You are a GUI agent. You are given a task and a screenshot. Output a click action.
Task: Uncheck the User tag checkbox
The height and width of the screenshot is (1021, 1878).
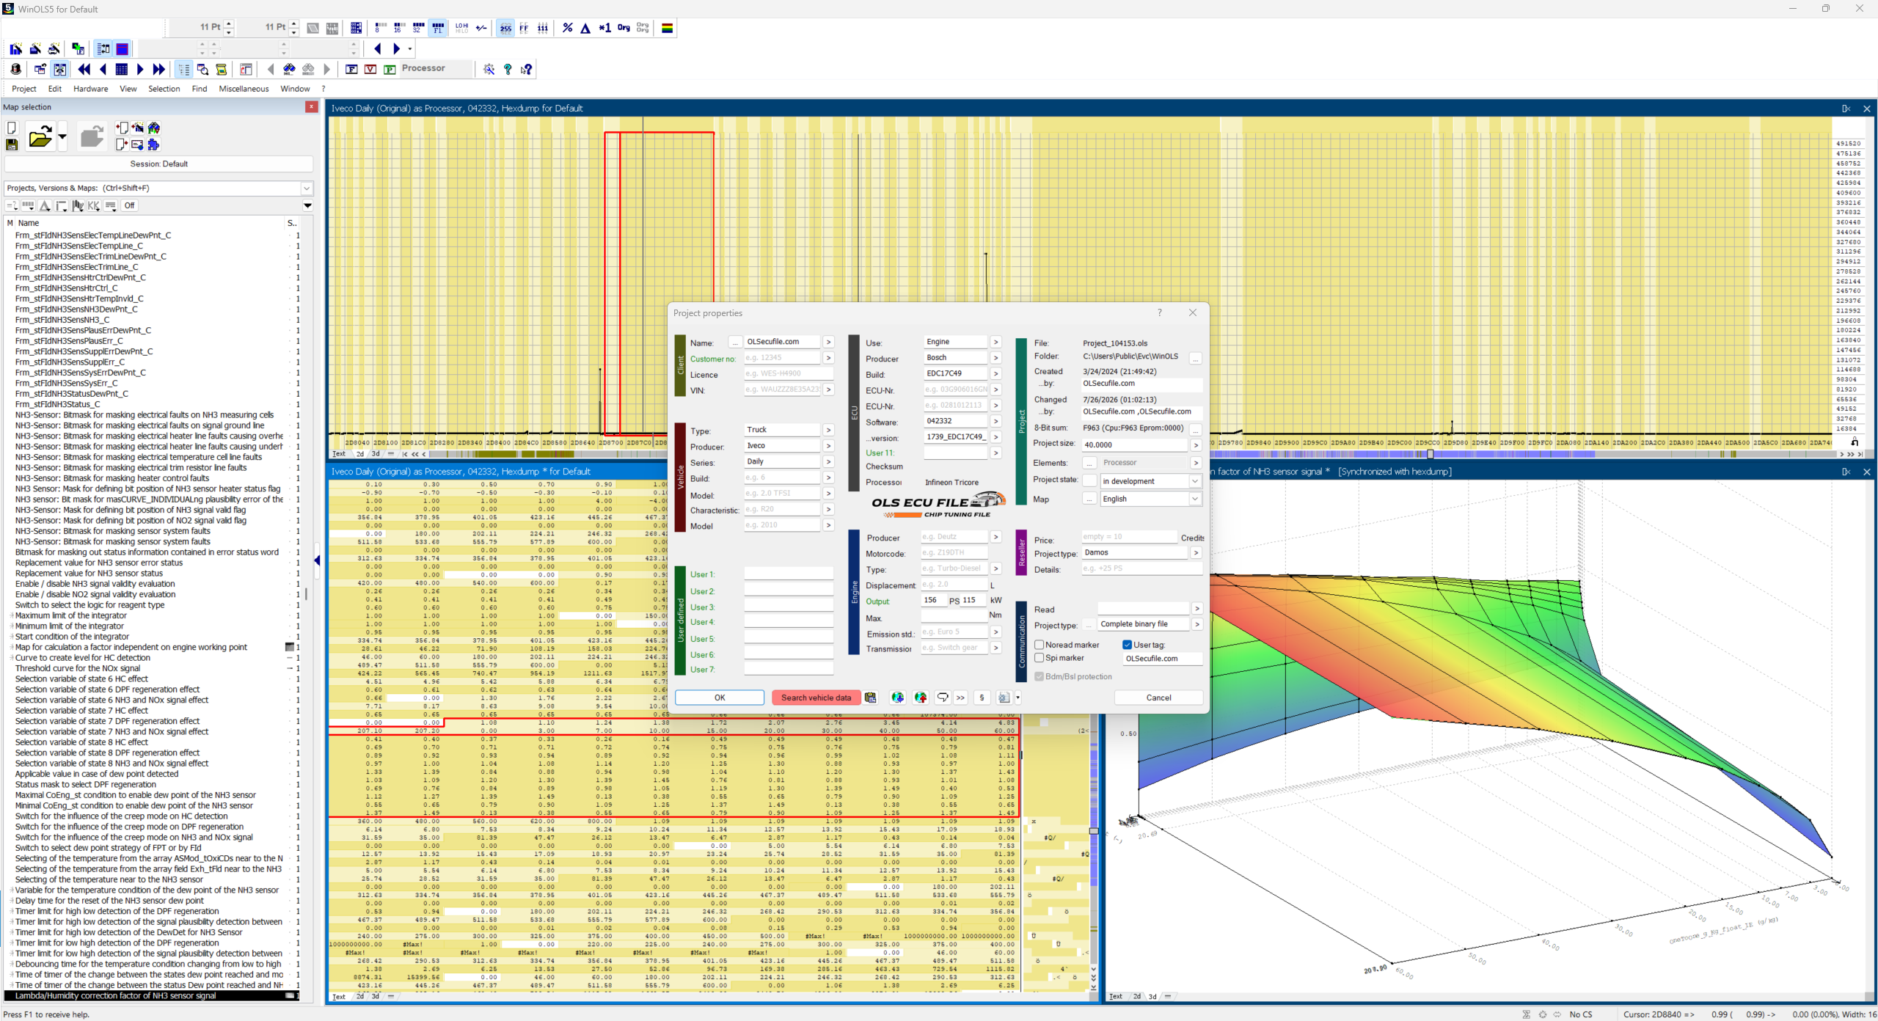click(1127, 645)
